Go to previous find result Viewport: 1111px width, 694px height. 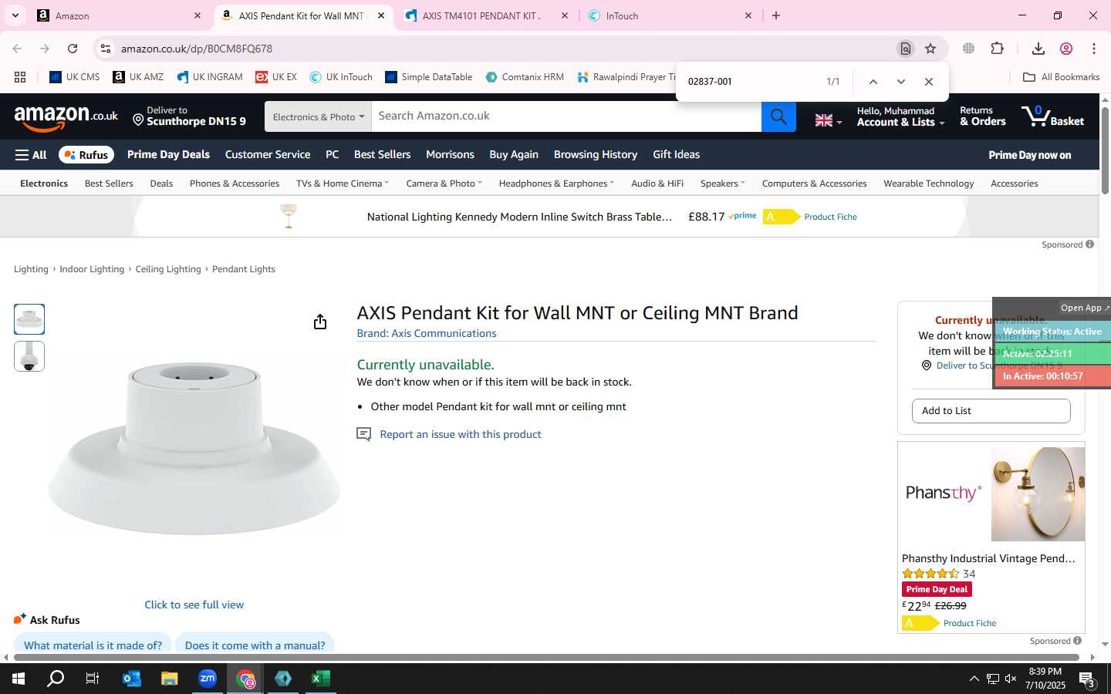pyautogui.click(x=873, y=82)
